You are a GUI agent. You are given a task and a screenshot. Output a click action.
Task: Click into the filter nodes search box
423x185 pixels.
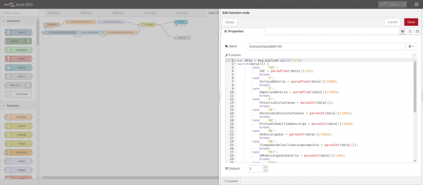20,13
